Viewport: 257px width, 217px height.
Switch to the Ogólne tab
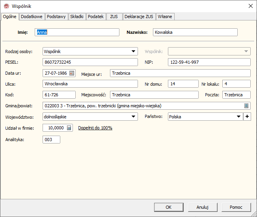tap(10, 17)
